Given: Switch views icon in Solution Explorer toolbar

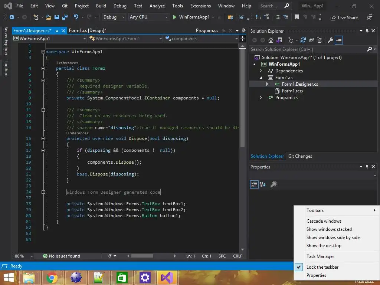Looking at the screenshot, I should (x=279, y=40).
